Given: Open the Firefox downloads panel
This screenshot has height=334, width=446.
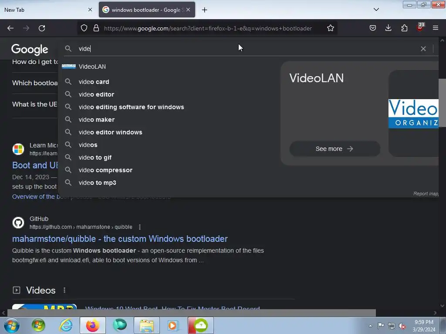Looking at the screenshot, I should click(x=388, y=28).
